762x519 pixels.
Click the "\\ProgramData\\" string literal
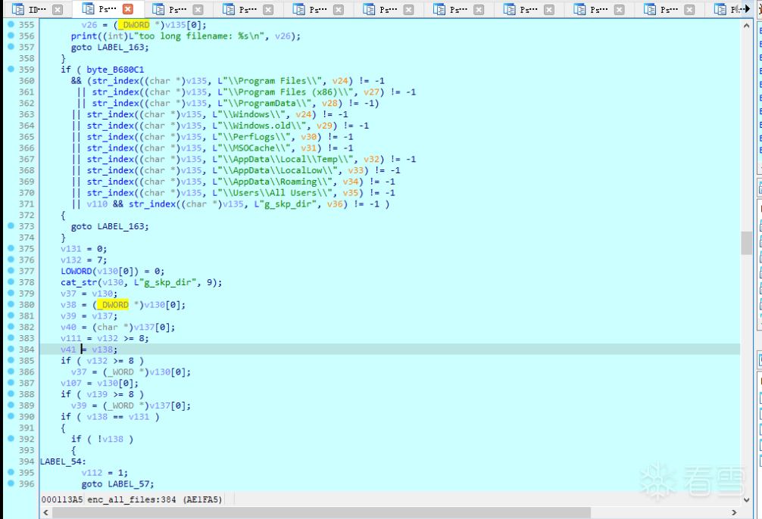coord(264,103)
